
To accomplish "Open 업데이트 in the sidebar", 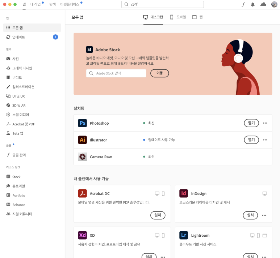I will [32, 37].
